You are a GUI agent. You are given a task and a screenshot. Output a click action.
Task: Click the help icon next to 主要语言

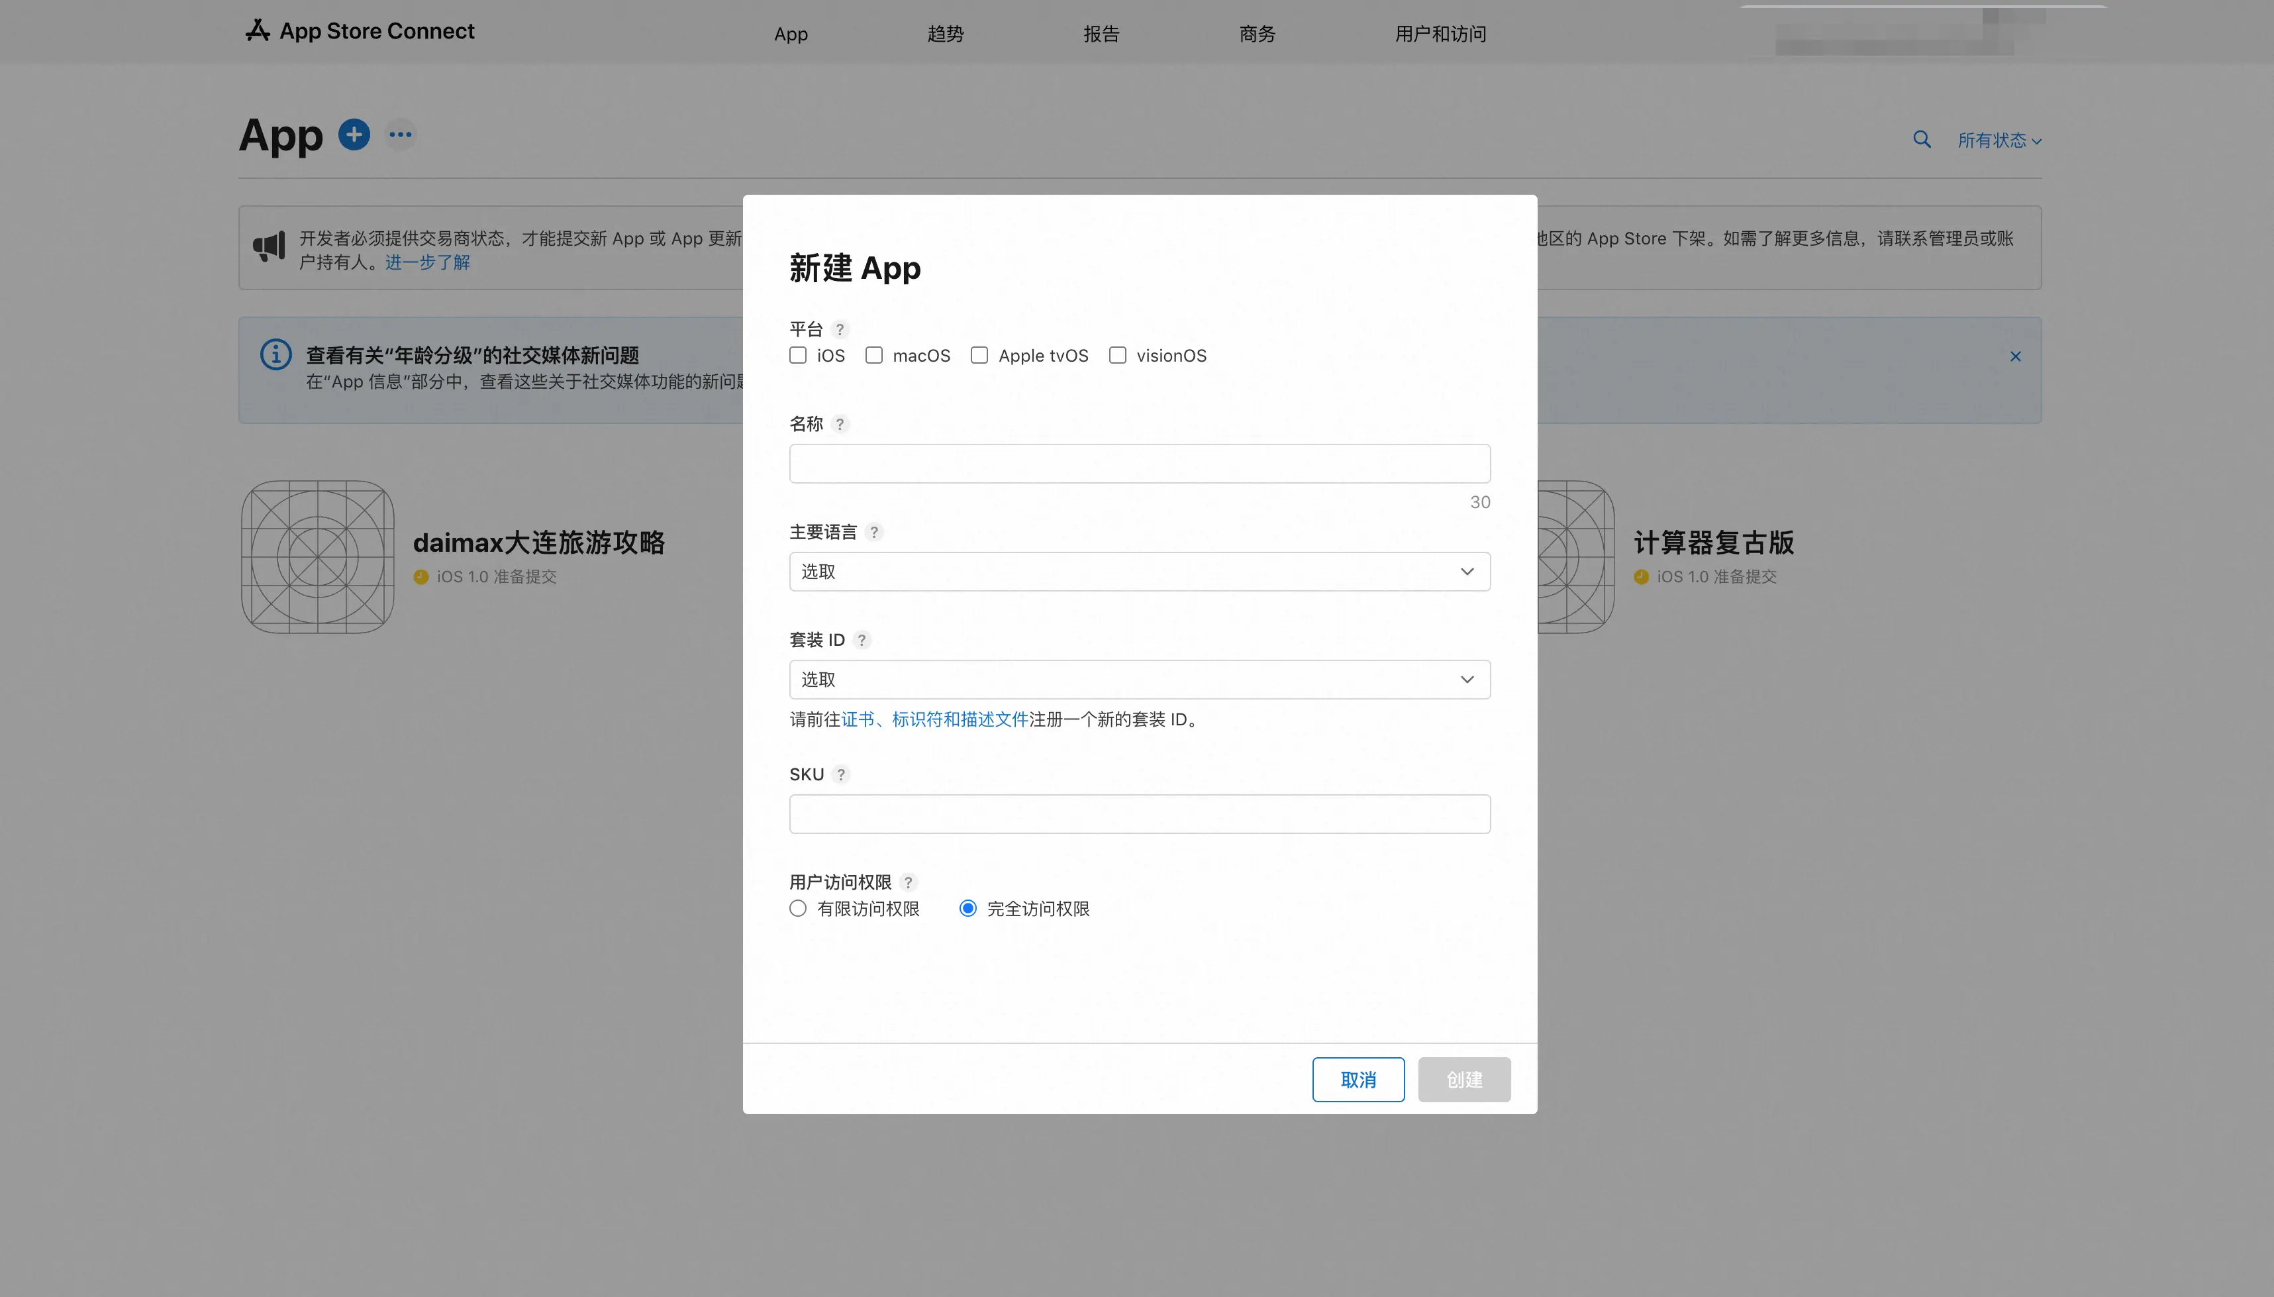point(874,532)
